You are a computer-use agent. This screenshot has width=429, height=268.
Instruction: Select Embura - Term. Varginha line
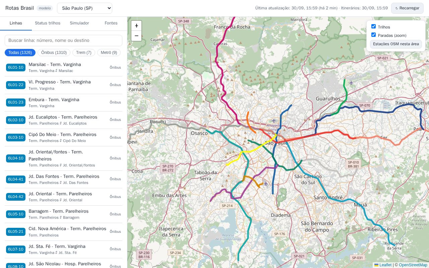click(x=64, y=102)
